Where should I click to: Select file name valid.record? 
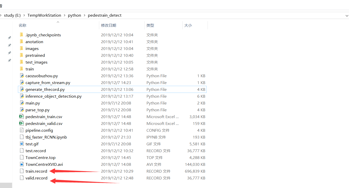[36, 178]
